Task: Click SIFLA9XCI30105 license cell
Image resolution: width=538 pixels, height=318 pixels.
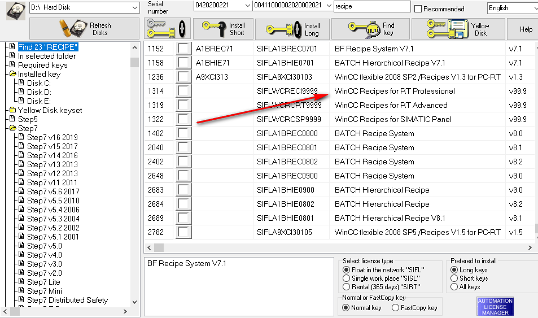Action: 285,232
